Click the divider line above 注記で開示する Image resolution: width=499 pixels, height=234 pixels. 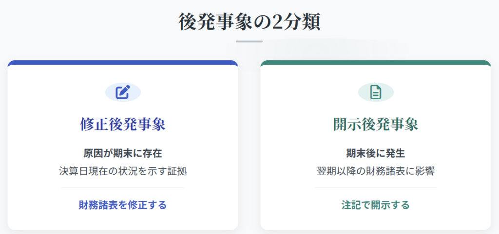click(375, 187)
